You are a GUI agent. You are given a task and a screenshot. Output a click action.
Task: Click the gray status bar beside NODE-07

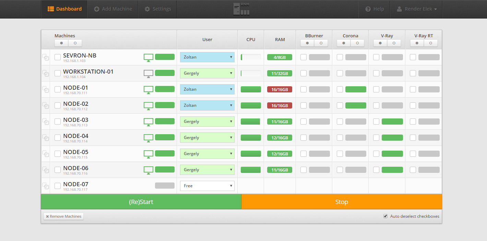[x=165, y=186]
